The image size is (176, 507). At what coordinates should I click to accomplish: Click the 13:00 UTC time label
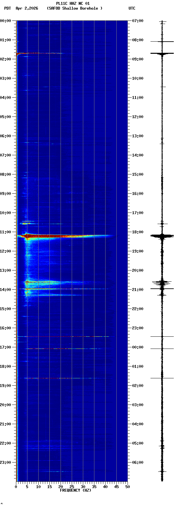[x=138, y=136]
